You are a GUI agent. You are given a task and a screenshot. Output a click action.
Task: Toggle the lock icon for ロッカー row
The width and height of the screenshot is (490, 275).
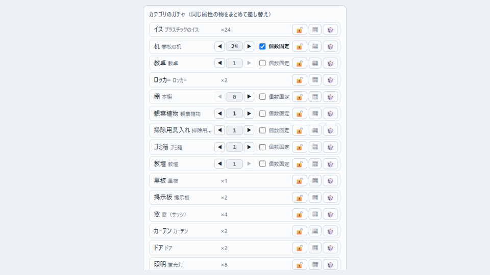[x=300, y=80]
